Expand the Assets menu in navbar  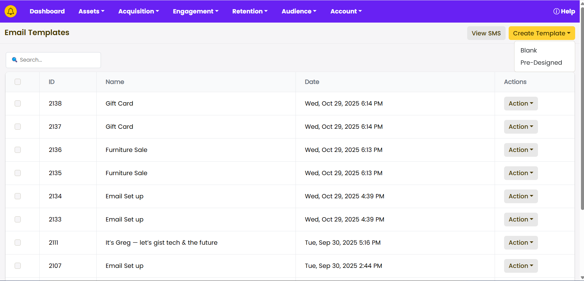(91, 11)
